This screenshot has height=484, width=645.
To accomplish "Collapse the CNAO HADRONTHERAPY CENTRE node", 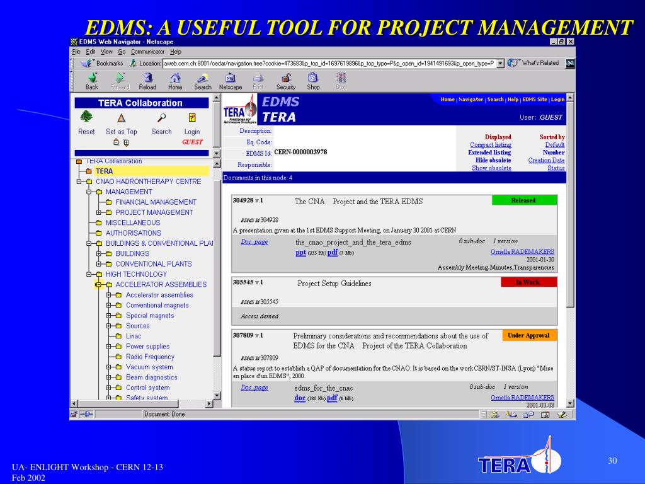I will 79,181.
